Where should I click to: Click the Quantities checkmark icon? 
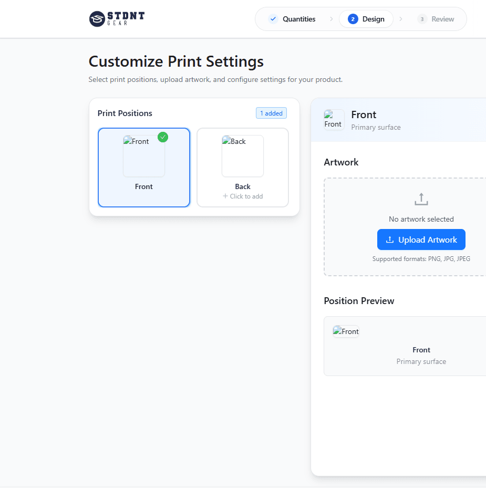click(x=273, y=19)
